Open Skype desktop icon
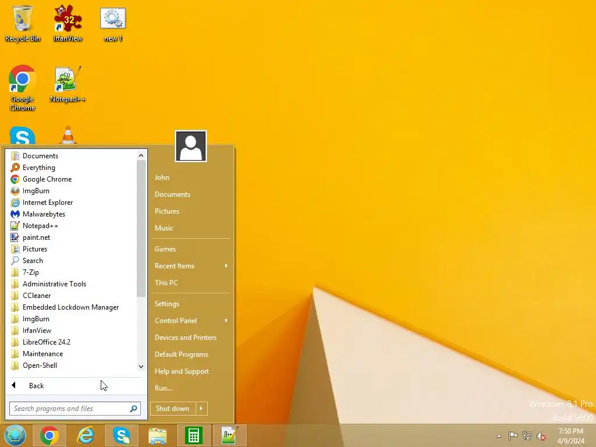 point(23,136)
